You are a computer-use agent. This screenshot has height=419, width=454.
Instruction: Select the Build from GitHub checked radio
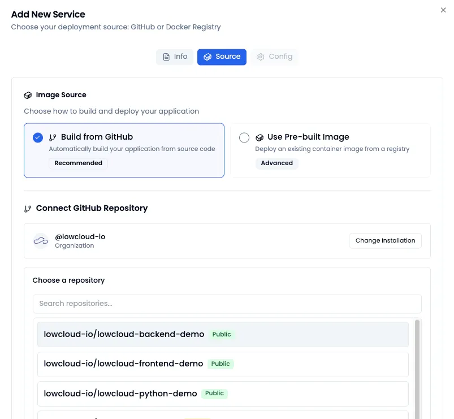point(38,137)
